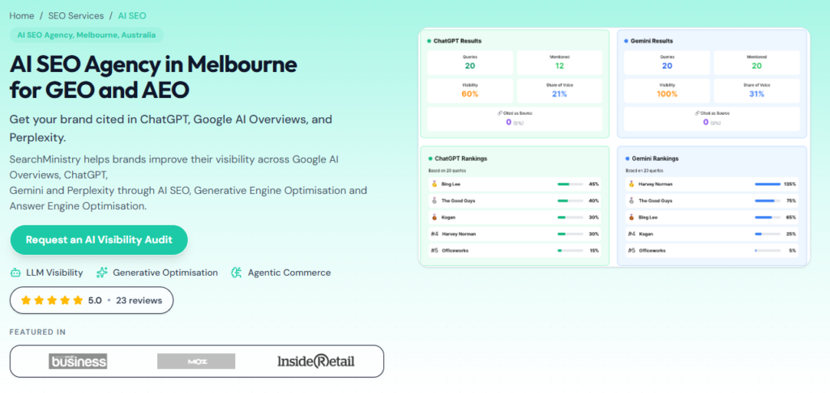Image resolution: width=830 pixels, height=393 pixels.
Task: Click the Gemini Cited as Source link icon
Action: pyautogui.click(x=696, y=113)
